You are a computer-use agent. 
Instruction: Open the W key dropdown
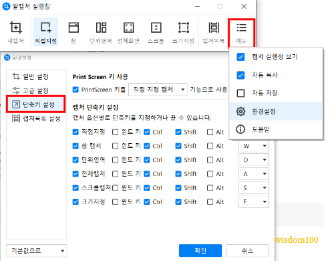254,146
